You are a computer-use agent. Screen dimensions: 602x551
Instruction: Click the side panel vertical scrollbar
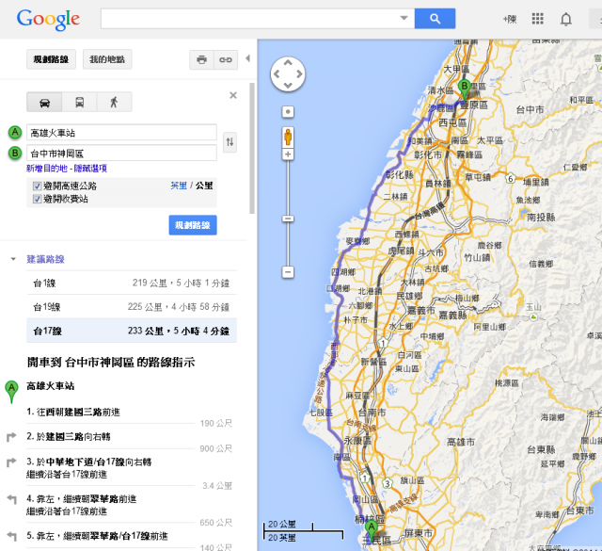[x=252, y=148]
